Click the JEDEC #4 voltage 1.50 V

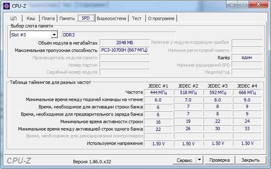point(247,143)
